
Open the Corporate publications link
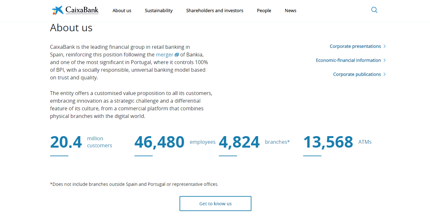pyautogui.click(x=357, y=74)
